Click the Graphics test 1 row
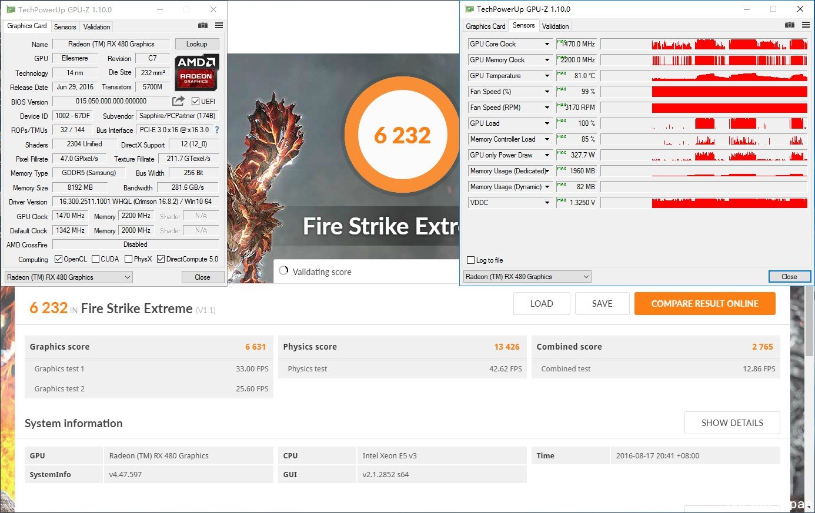This screenshot has height=513, width=815. tap(149, 368)
